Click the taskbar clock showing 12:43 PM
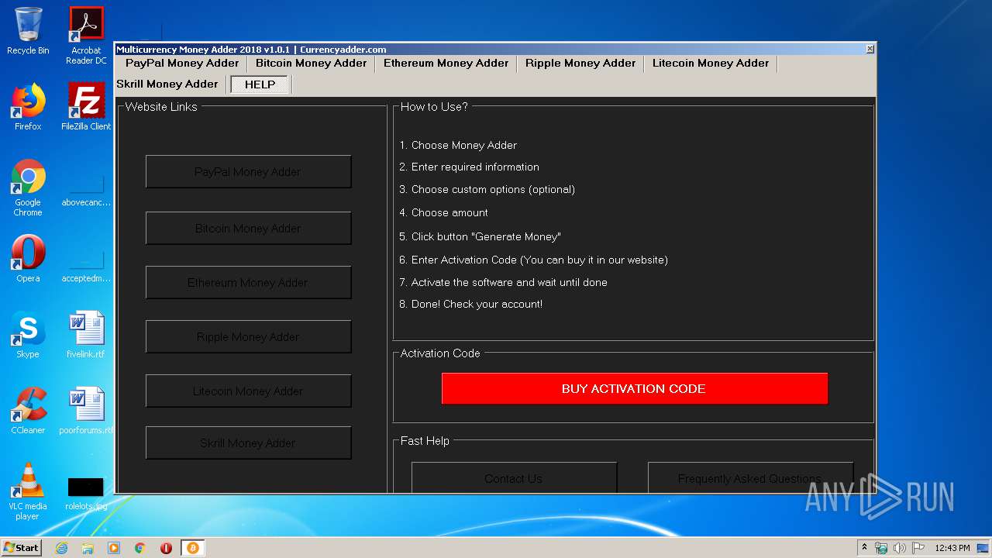The width and height of the screenshot is (992, 558). (952, 548)
